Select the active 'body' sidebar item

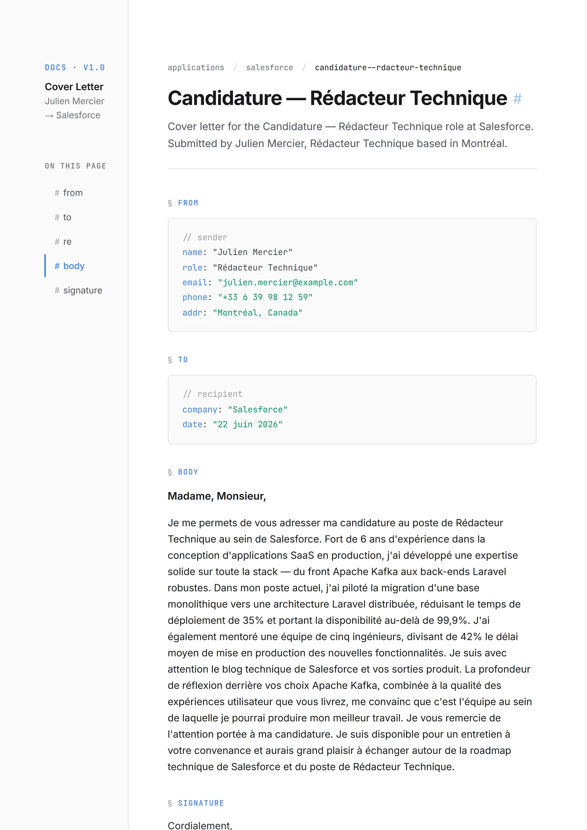click(69, 266)
